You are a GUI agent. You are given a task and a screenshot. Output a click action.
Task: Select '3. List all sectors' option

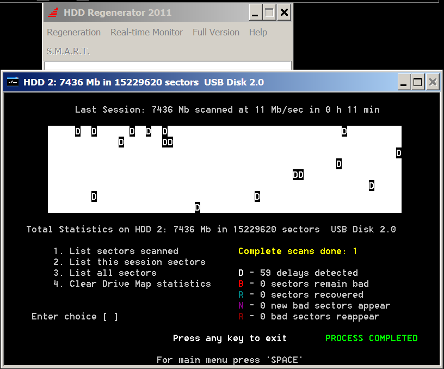tap(105, 273)
